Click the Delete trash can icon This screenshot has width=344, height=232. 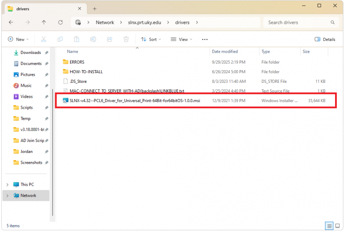point(126,40)
